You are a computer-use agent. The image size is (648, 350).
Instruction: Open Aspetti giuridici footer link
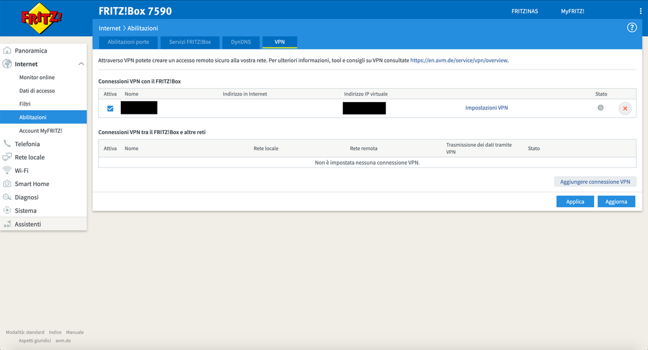tap(35, 341)
